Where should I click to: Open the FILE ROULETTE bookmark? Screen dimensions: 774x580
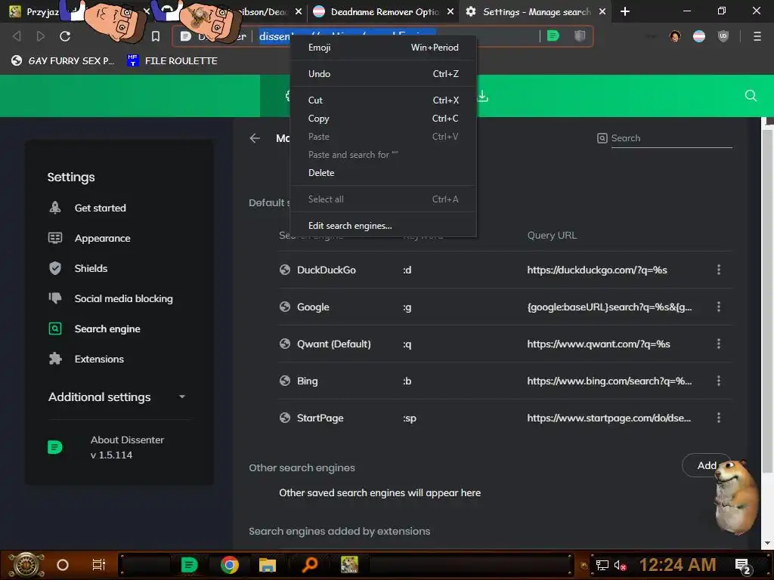(x=172, y=60)
